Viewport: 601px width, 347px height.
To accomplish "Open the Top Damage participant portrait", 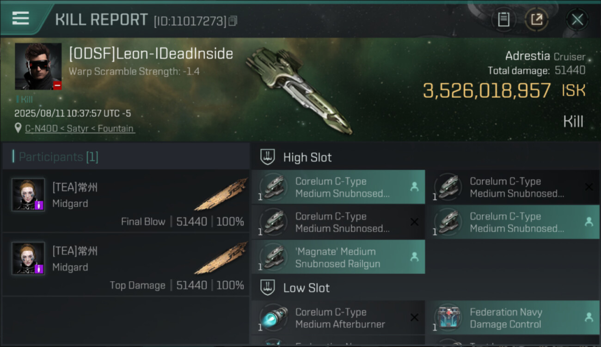I will point(28,258).
